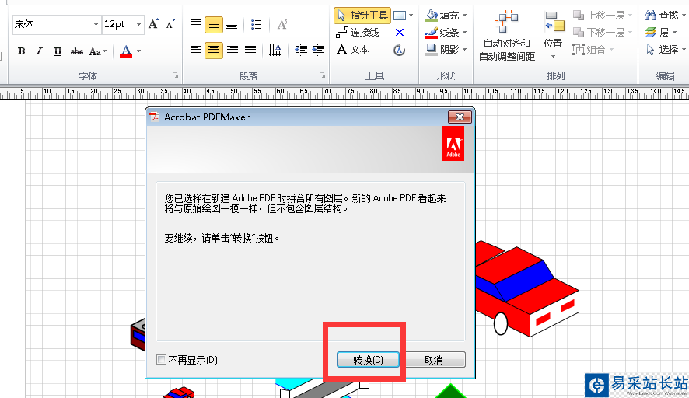Click 下移一层 send backward
The image size is (689, 398).
pyautogui.click(x=603, y=33)
